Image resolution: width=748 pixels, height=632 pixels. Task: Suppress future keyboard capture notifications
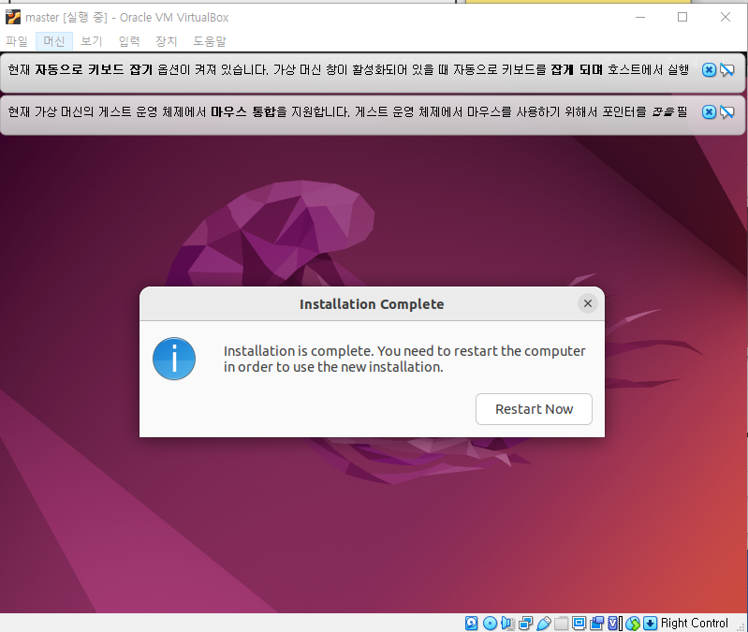click(x=727, y=70)
